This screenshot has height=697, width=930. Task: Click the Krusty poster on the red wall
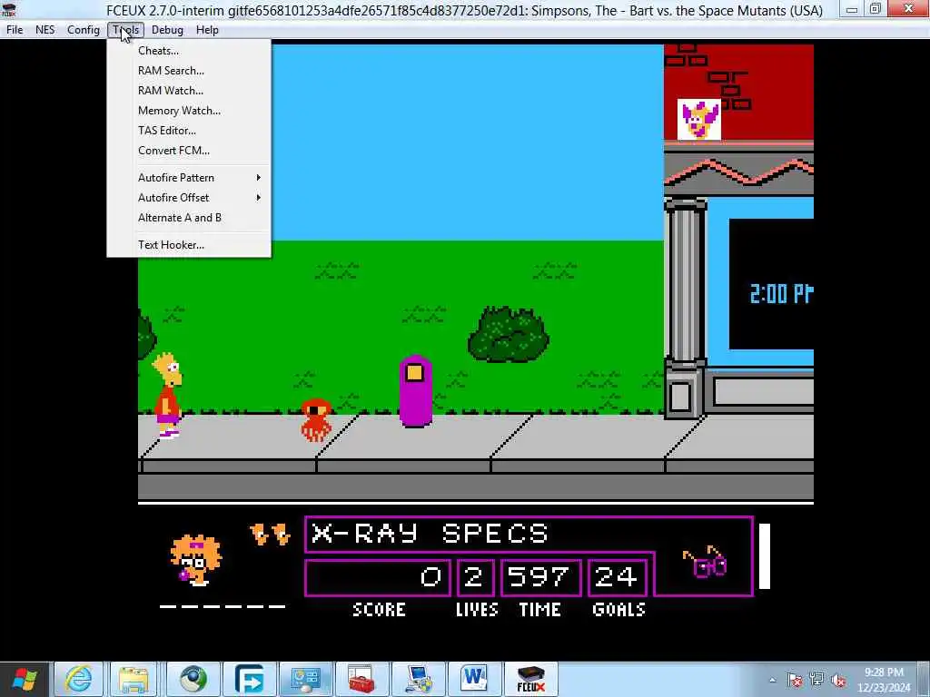point(699,120)
